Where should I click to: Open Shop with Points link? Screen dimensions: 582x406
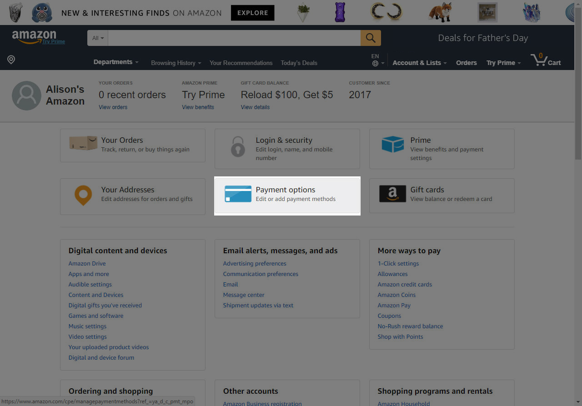[x=400, y=337]
